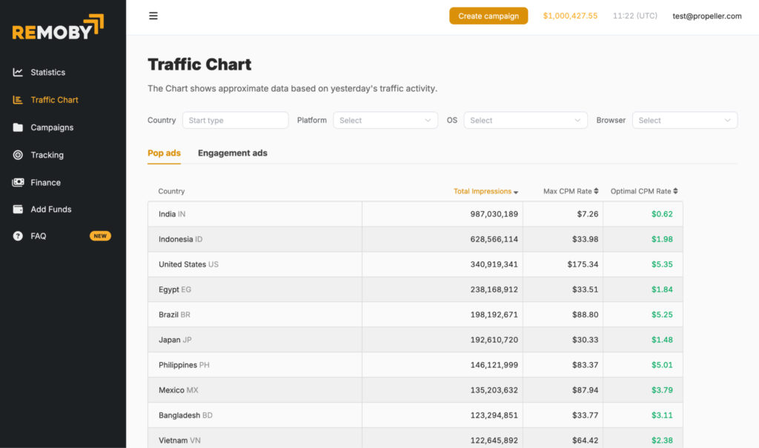Select the United States US row
Screen dimensions: 759x448
pos(415,264)
